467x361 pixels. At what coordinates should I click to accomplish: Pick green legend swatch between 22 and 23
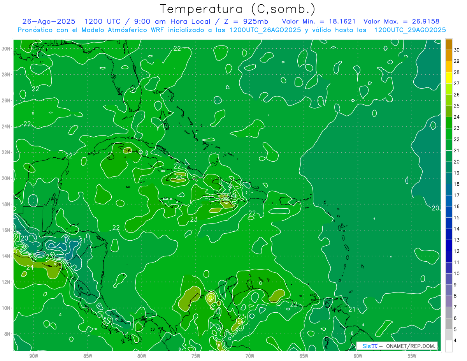[449, 134]
